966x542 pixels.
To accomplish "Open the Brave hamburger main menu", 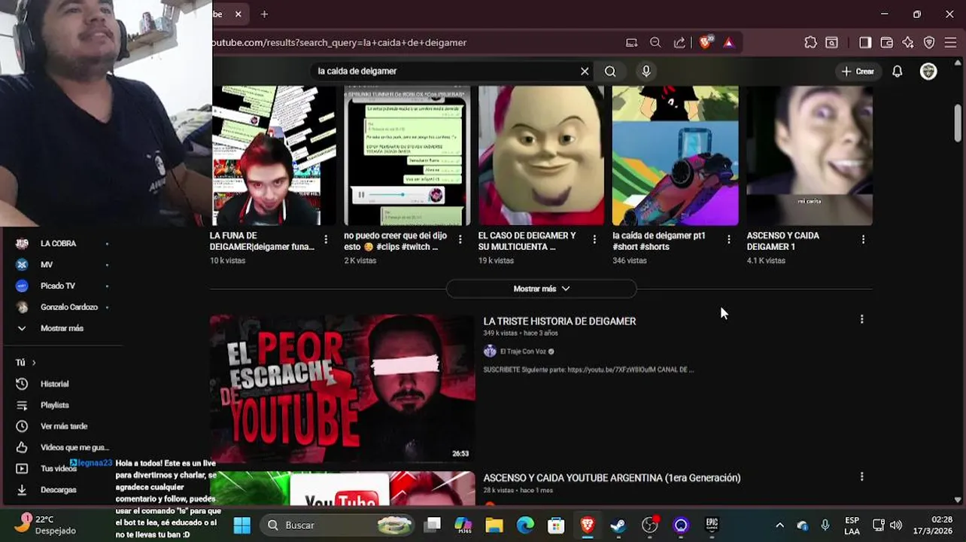I will (x=950, y=43).
